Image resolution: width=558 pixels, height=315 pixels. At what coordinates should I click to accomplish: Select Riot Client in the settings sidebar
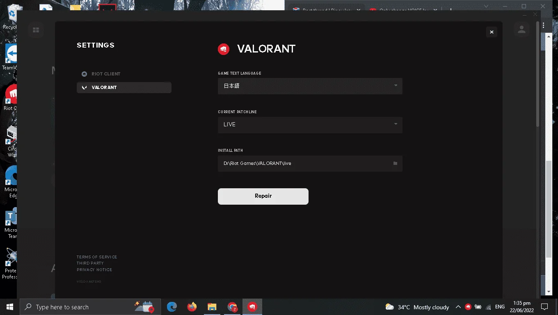click(x=124, y=74)
